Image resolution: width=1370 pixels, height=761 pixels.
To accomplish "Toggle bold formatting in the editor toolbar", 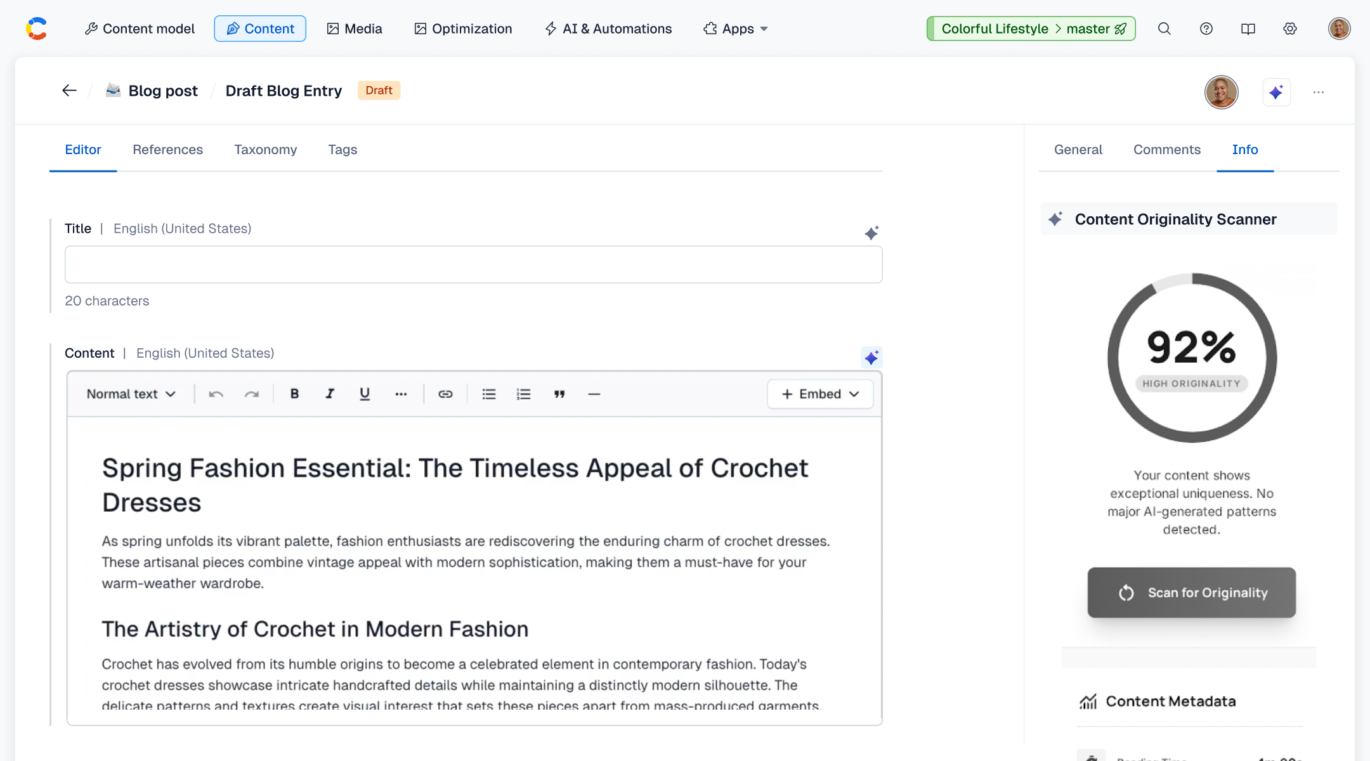I will (x=294, y=394).
